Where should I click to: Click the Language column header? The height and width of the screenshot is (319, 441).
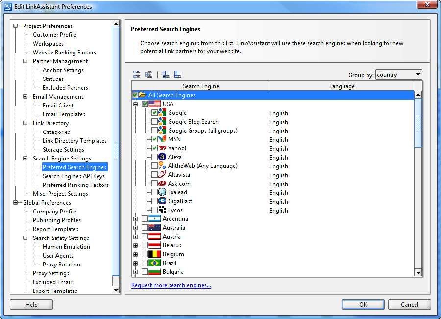(342, 86)
